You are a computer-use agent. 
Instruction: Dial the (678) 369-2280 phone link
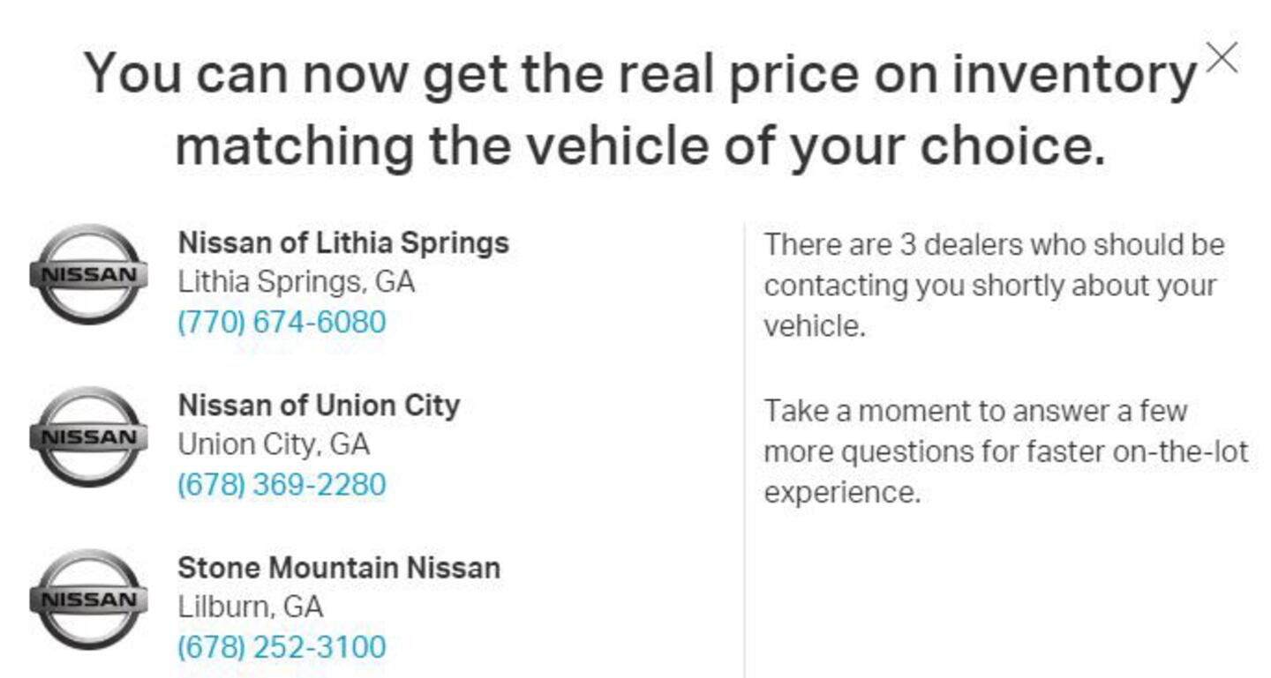(x=282, y=484)
